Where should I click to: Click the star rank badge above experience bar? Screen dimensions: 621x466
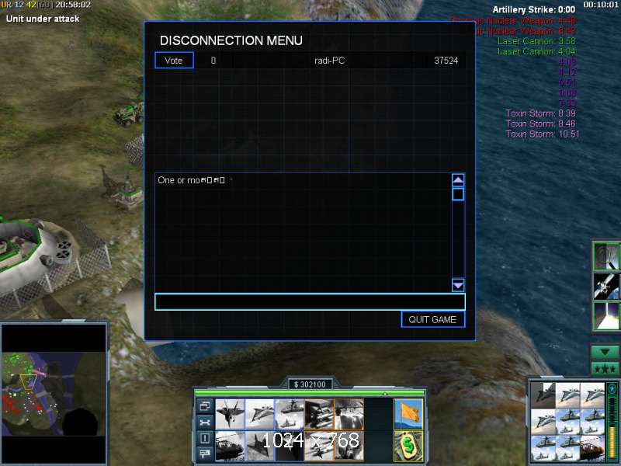612,389
